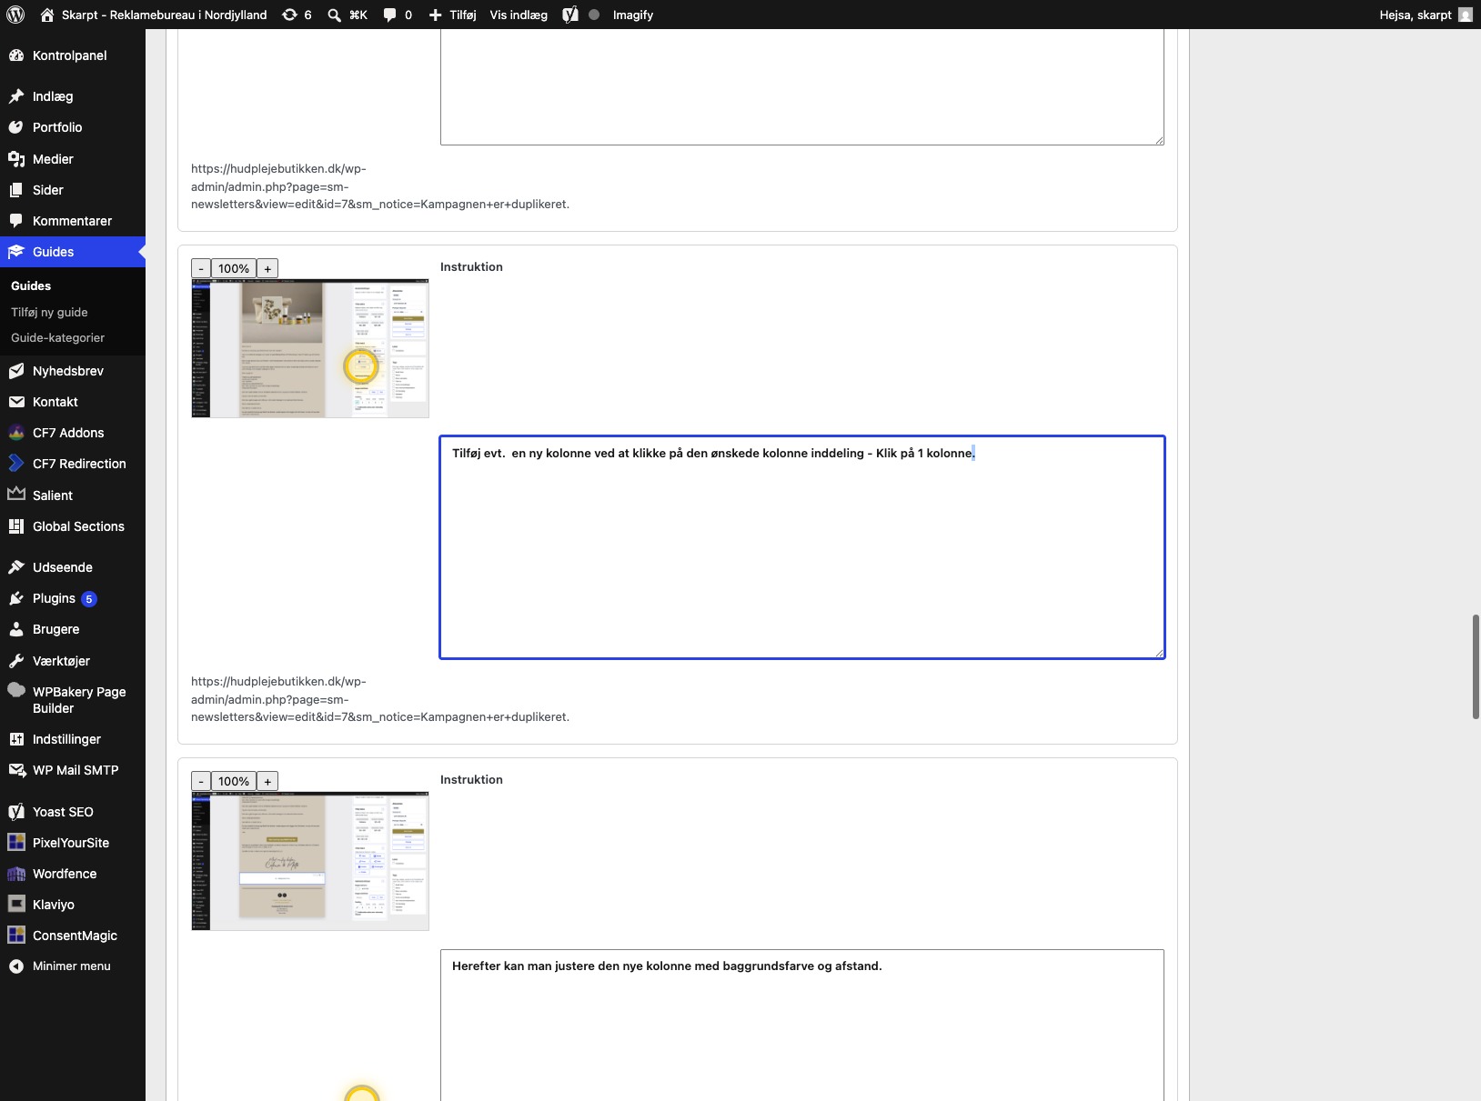Screen dimensions: 1481x1101
Task: Zoom out the middle screenshot with minus button
Action: pos(201,268)
